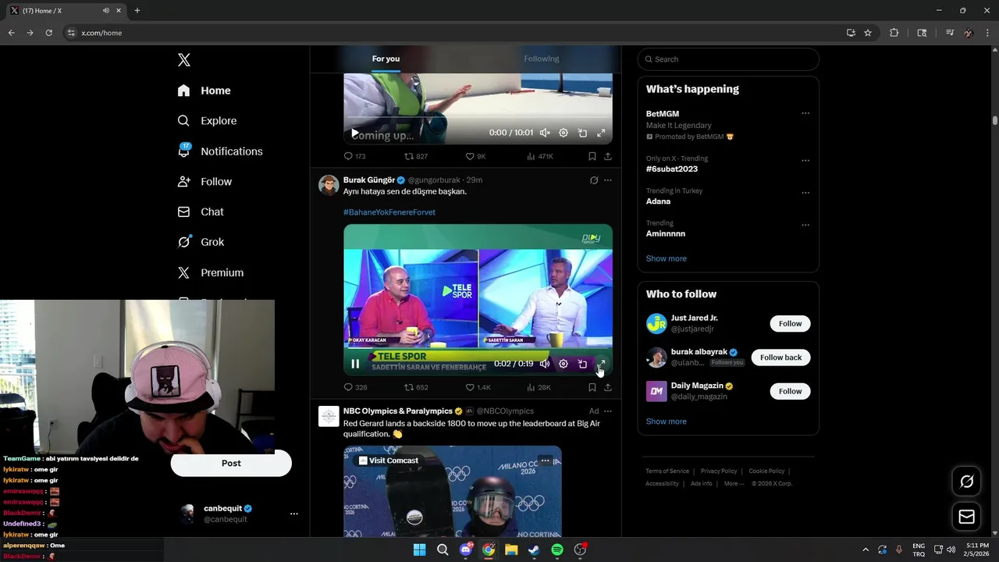Expand the 10:01 video to fullscreen

pos(601,133)
